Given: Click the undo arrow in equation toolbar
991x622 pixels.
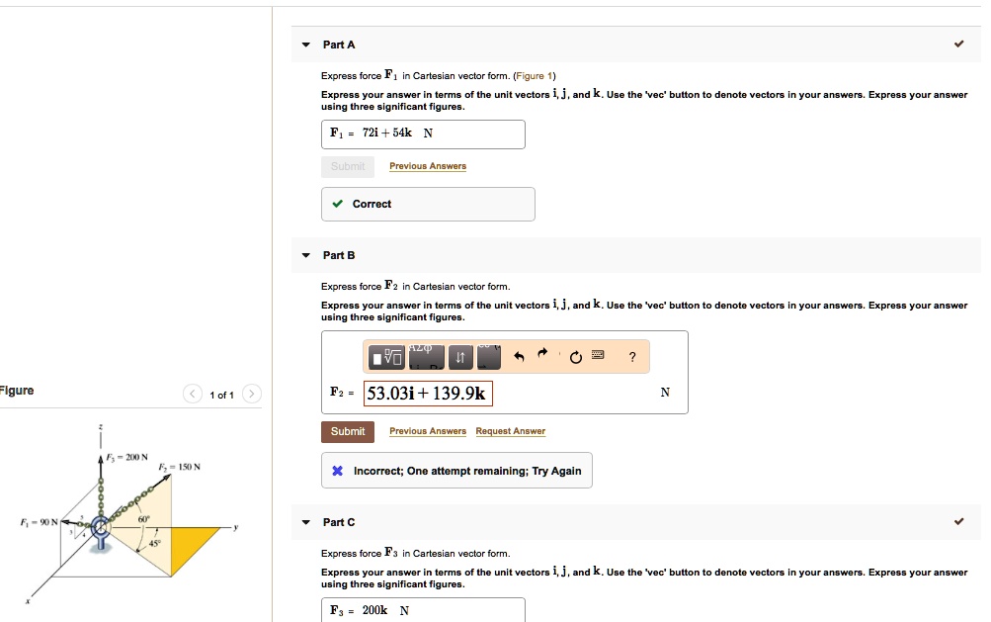Looking at the screenshot, I should click(519, 356).
